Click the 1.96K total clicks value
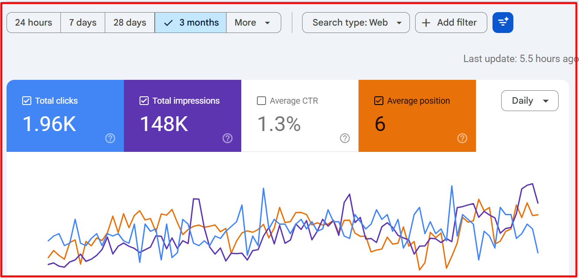 [49, 124]
